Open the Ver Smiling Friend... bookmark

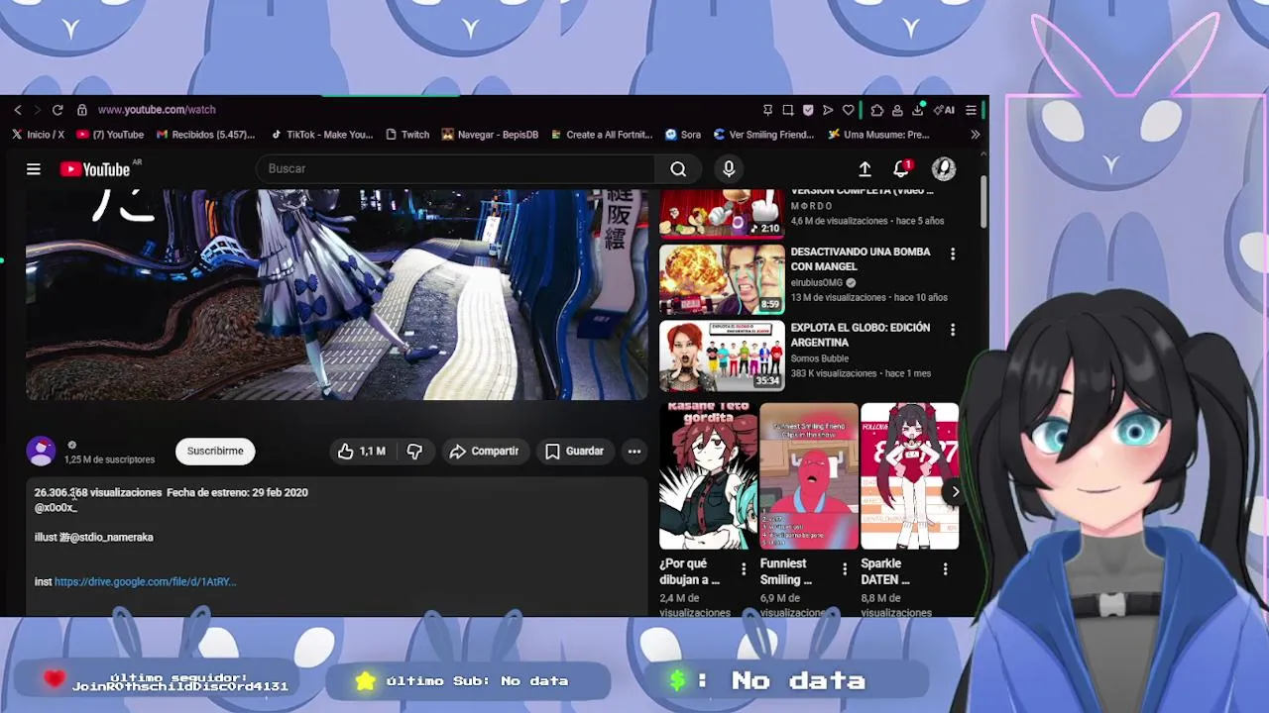[763, 135]
